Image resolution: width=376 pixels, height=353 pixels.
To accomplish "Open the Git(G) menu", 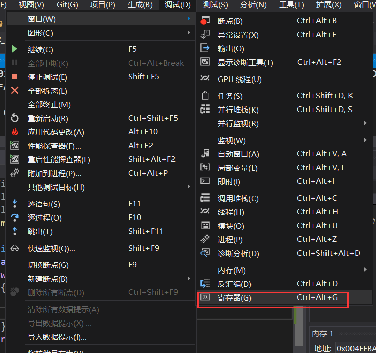I will click(67, 5).
